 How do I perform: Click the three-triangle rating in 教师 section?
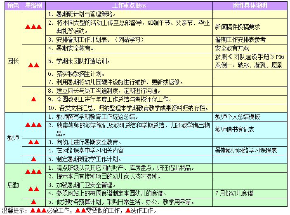click(33, 125)
